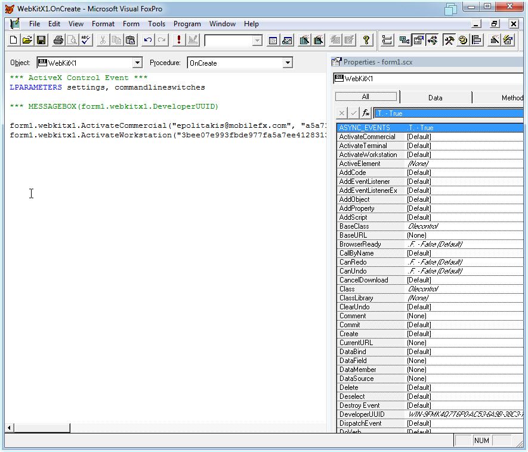Launch the Form wizard toolbar icon
The height and width of the screenshot is (452, 528).
304,40
